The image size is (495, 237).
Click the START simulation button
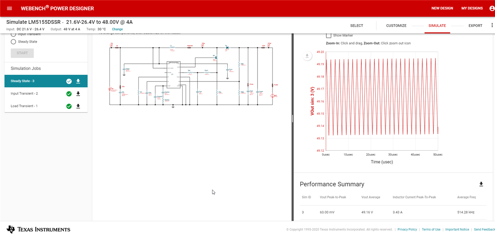click(22, 53)
